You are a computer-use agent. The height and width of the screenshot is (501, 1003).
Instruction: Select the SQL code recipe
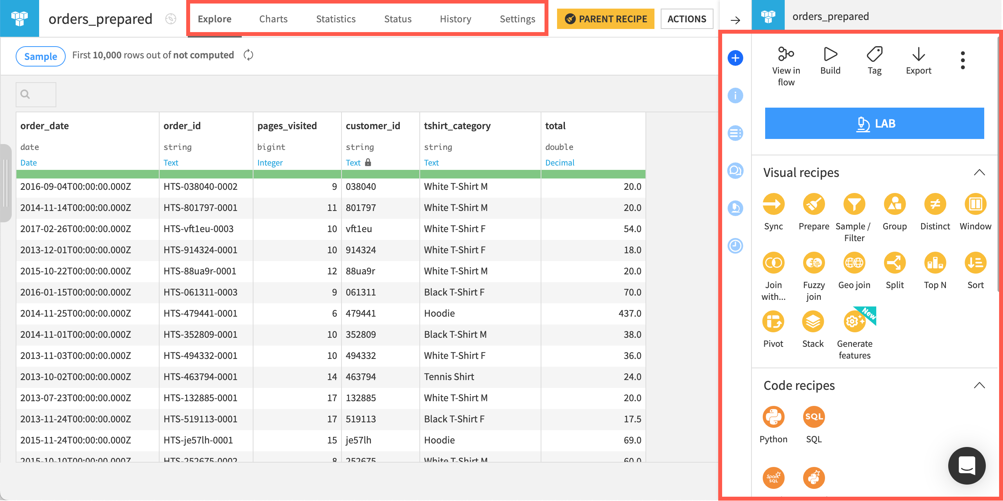[x=814, y=417]
